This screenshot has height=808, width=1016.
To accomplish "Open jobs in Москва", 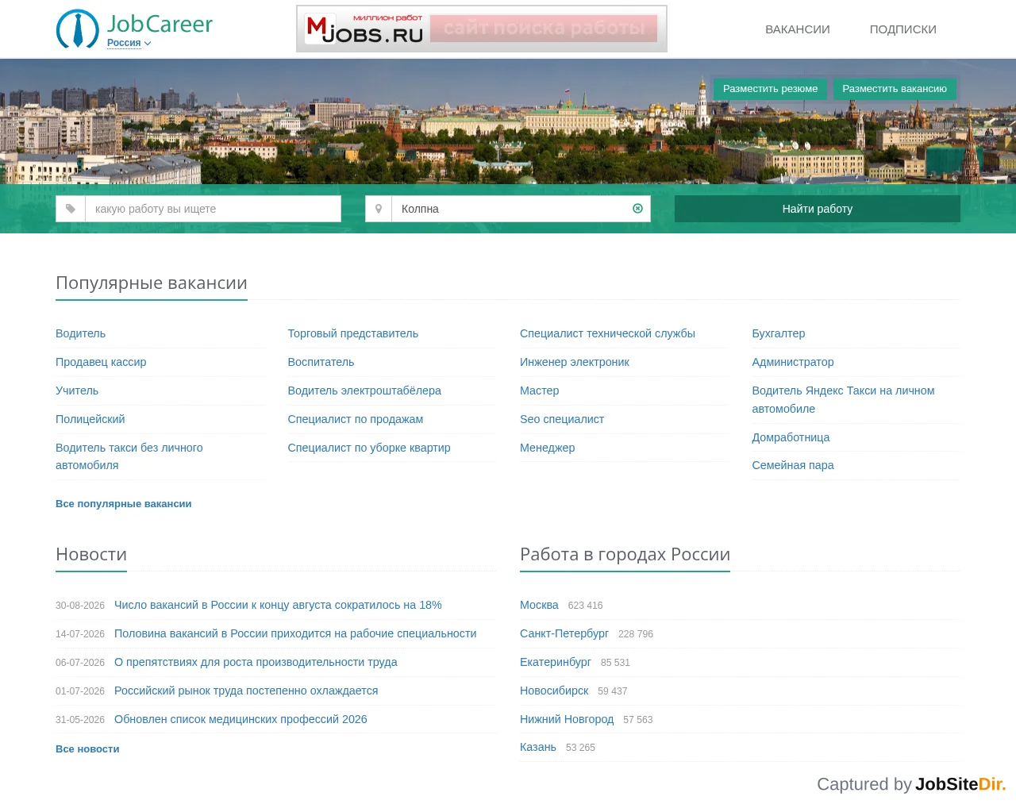I will click(x=539, y=605).
